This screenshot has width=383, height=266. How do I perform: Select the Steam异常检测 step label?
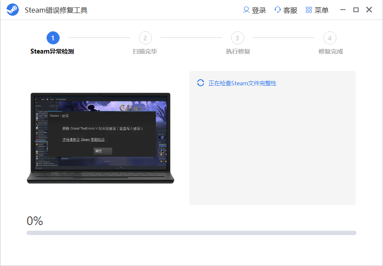[52, 51]
